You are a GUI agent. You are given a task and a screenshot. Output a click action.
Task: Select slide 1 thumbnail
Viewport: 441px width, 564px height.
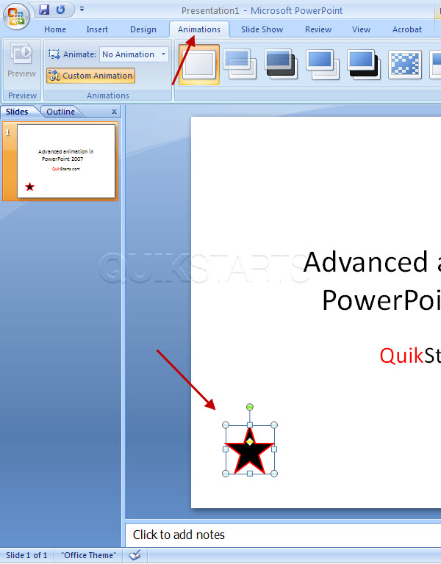(x=66, y=161)
